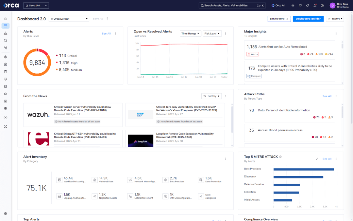
Task: Open Open vs Resolved Alerts kebab menu
Action: [226, 34]
